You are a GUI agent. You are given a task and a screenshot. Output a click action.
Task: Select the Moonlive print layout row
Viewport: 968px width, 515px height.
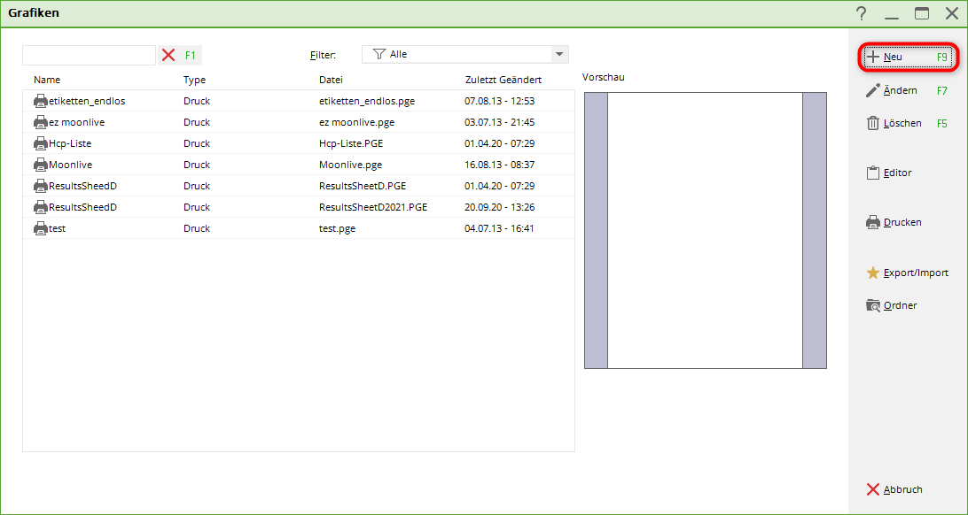tap(70, 165)
